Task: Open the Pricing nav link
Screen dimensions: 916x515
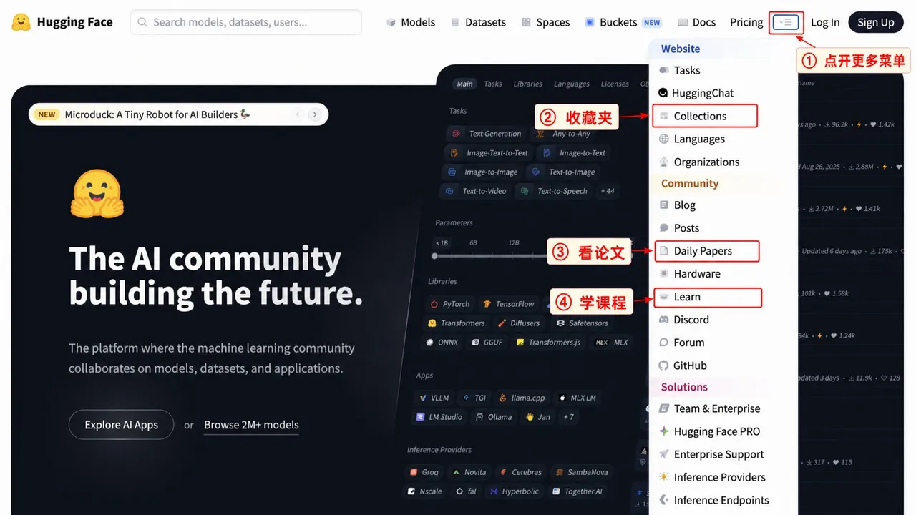Action: [746, 22]
